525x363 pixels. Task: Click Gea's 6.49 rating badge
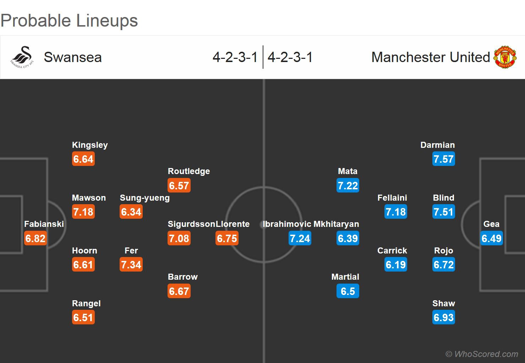(x=491, y=238)
